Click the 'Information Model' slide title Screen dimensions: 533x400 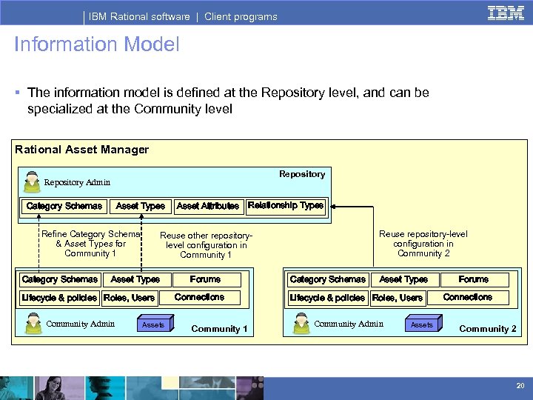tap(97, 44)
